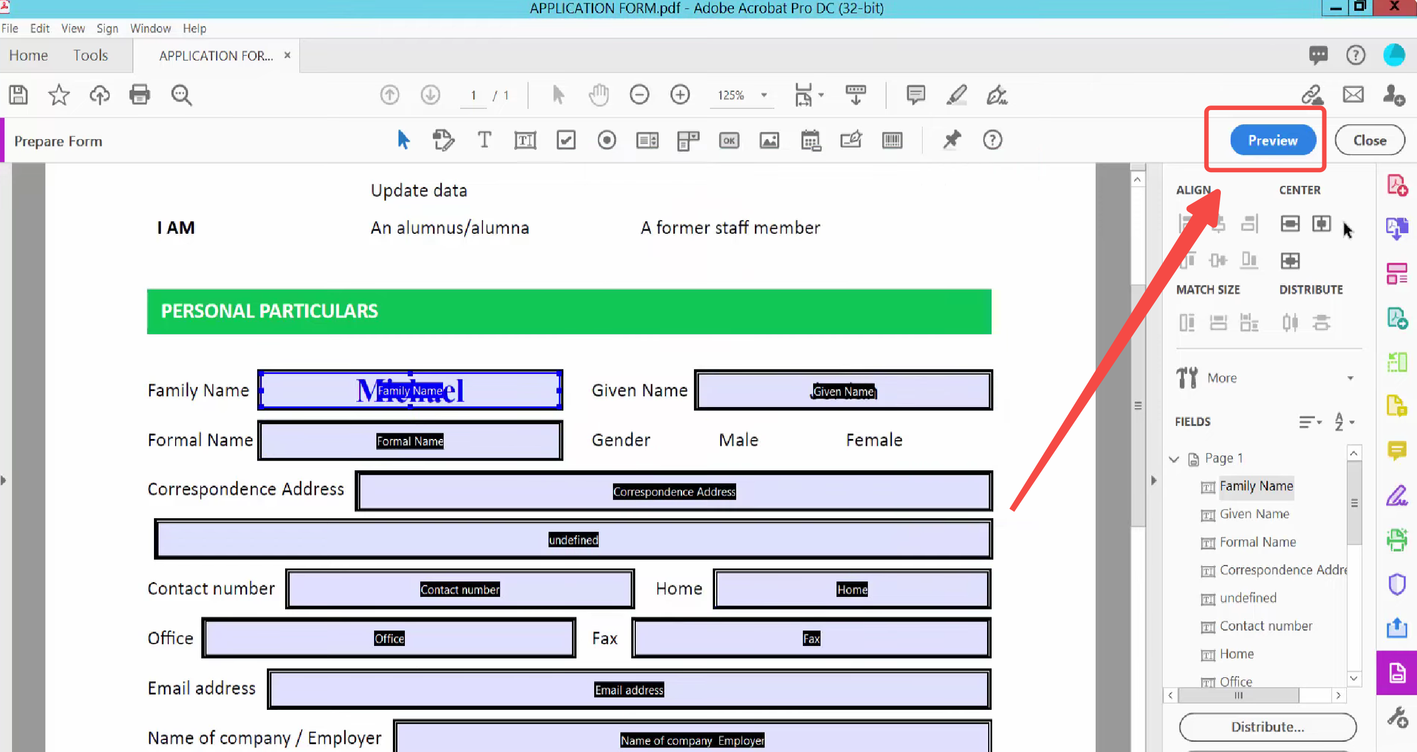Click the Help menu item

pyautogui.click(x=194, y=28)
